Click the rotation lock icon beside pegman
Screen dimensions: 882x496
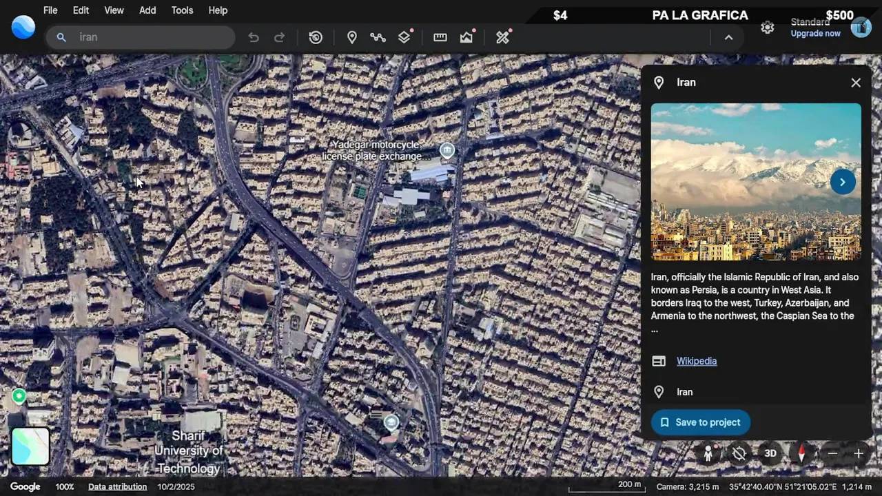(739, 453)
